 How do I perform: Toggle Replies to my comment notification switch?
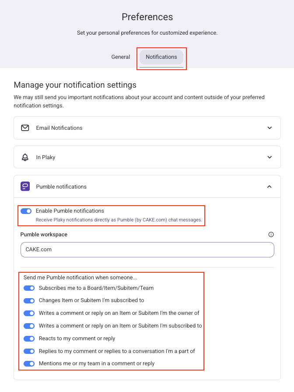click(x=29, y=351)
